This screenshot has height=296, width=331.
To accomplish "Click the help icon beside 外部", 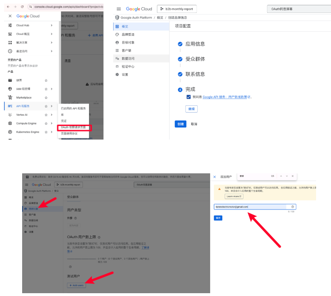I will pyautogui.click(x=75, y=218).
